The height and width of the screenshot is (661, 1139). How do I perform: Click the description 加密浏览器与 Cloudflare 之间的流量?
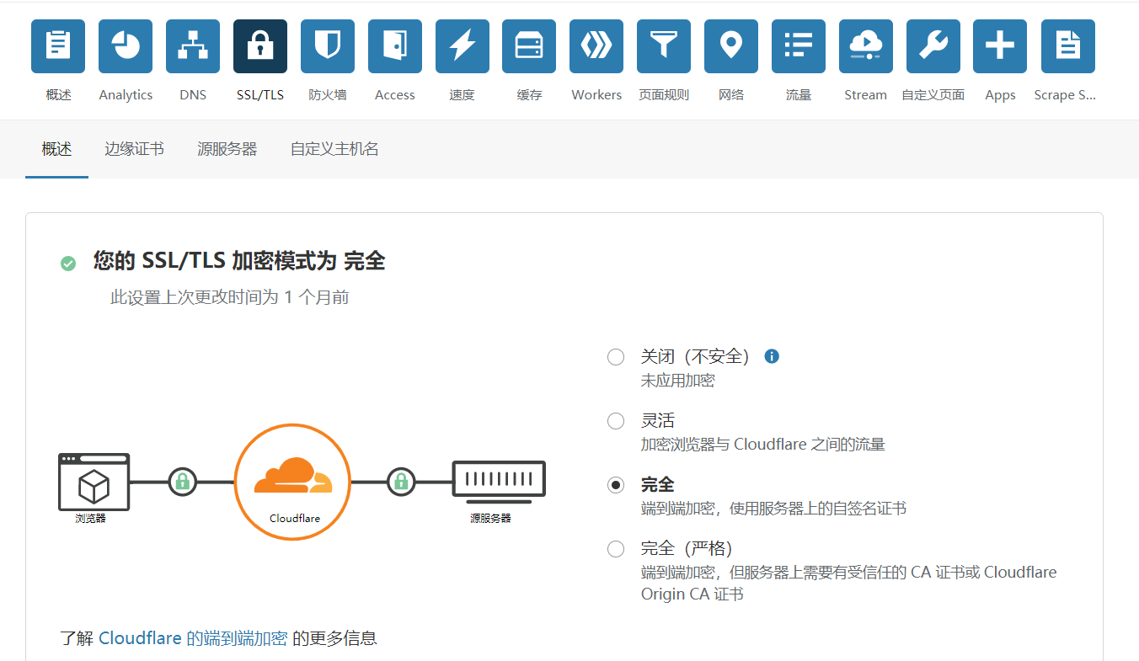click(763, 445)
